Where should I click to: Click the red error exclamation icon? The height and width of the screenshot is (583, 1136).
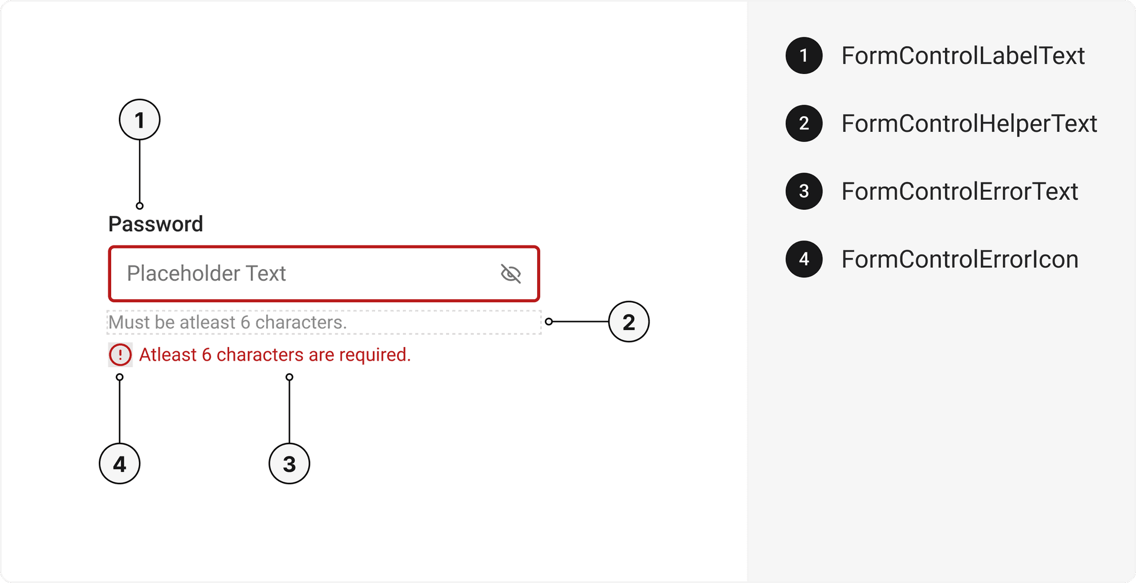pos(120,354)
